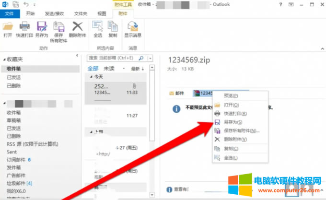The height and width of the screenshot is (200, 326).
Task: Choose Preview in the context menu
Action: point(240,95)
